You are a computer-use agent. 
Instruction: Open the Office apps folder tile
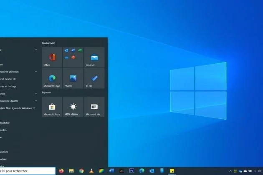click(x=73, y=57)
